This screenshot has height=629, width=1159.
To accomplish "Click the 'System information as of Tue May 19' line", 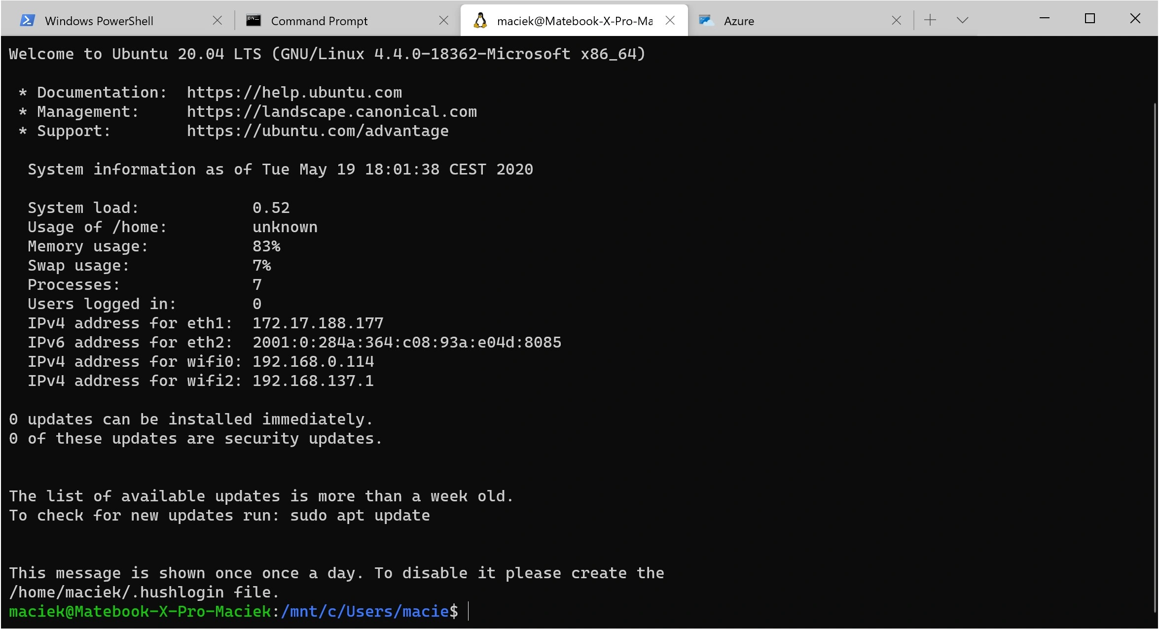I will click(x=280, y=170).
